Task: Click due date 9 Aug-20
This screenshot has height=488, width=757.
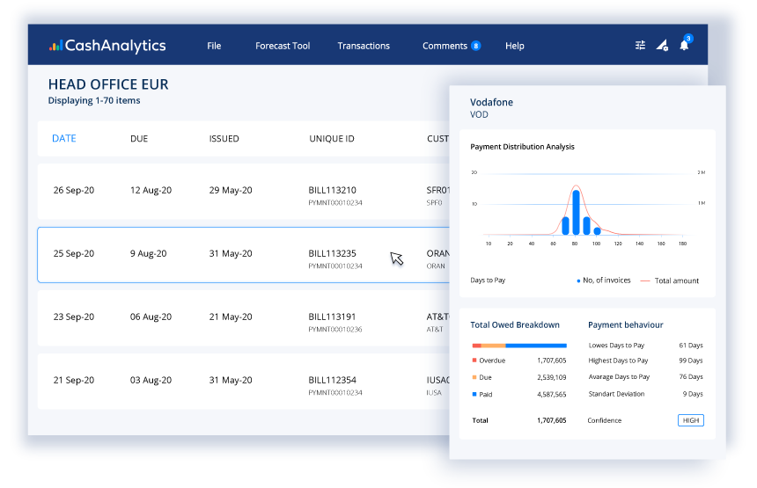Action: tap(148, 253)
